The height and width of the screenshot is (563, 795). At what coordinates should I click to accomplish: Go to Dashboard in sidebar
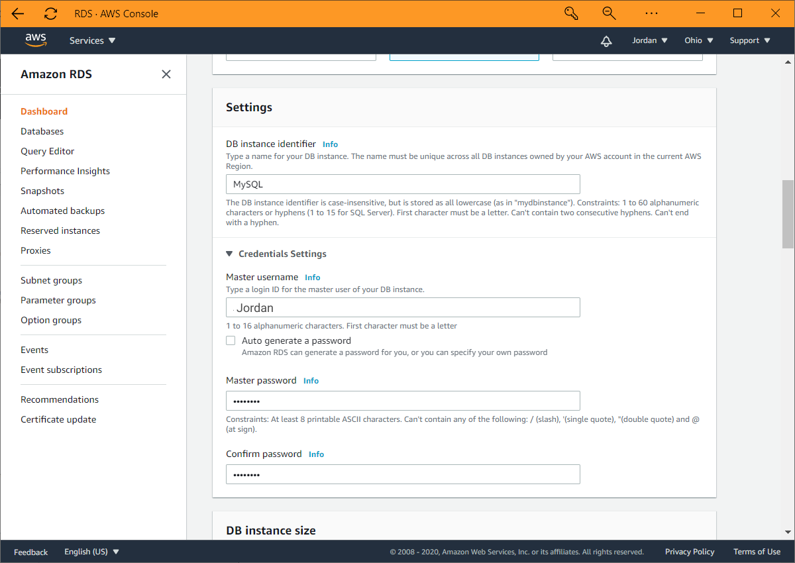44,111
